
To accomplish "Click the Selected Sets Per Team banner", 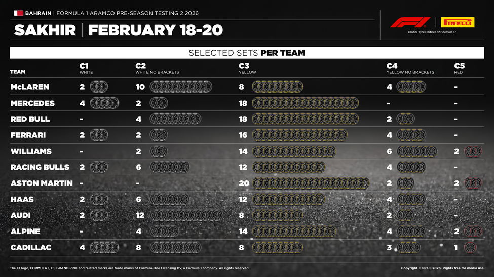I will 247,53.
